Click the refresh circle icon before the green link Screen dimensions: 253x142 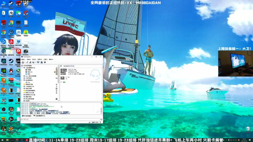click(61, 82)
